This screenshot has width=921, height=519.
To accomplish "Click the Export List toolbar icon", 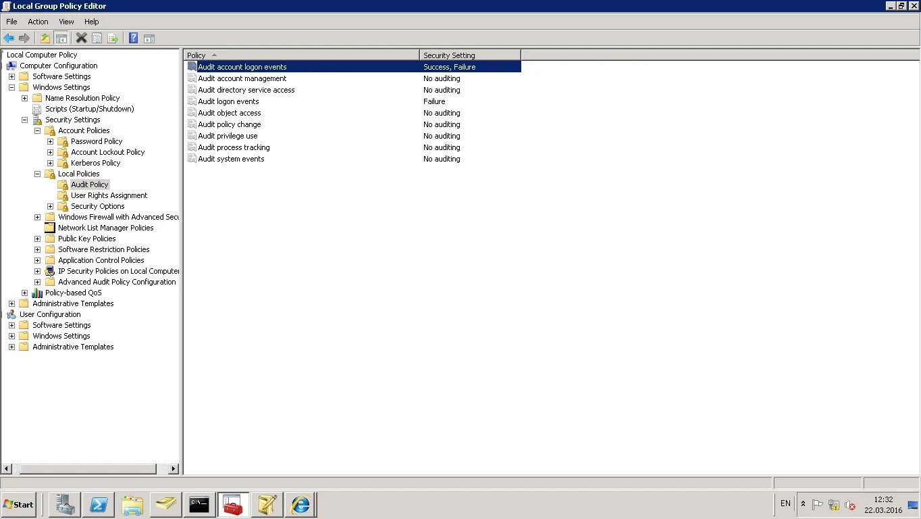I will 113,38.
